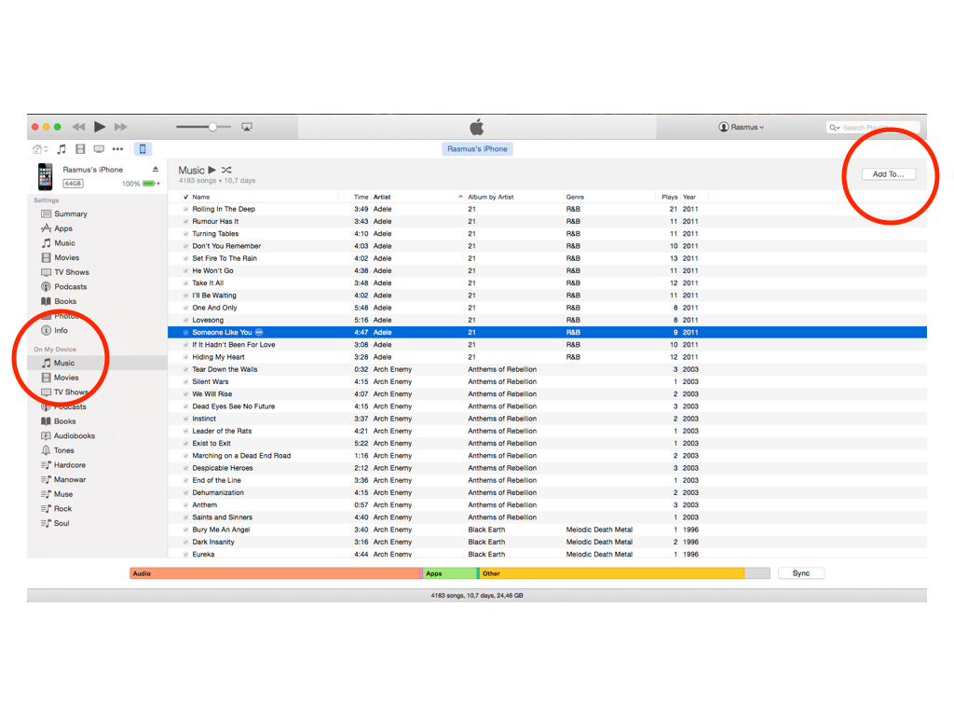This screenshot has width=954, height=716.
Task: Click the Music note library icon
Action: (61, 149)
